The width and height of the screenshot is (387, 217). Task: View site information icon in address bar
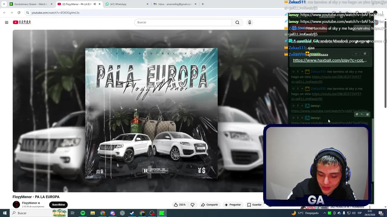(28, 13)
